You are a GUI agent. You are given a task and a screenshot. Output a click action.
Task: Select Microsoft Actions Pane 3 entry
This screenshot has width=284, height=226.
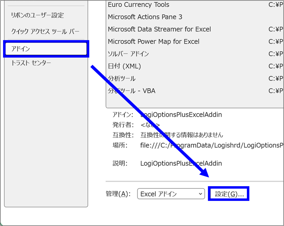(145, 17)
